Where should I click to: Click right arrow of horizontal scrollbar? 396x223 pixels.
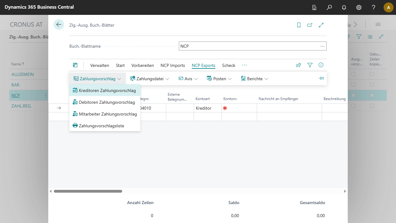tap(345, 191)
